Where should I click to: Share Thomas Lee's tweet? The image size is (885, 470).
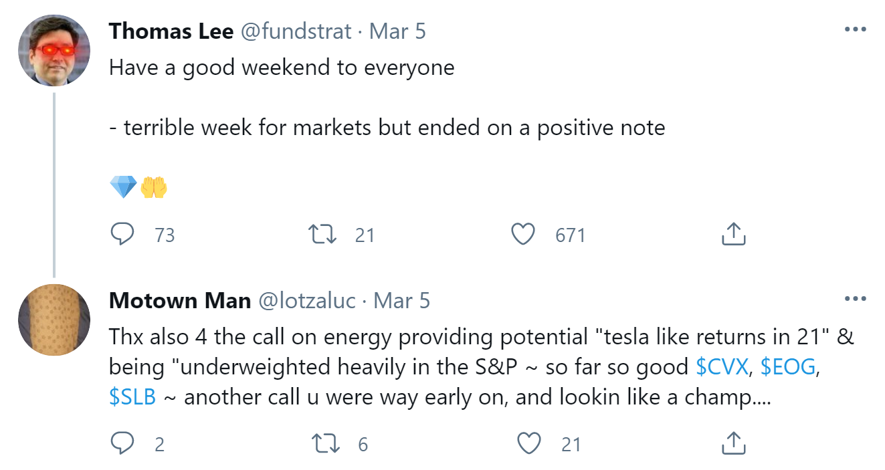[733, 235]
